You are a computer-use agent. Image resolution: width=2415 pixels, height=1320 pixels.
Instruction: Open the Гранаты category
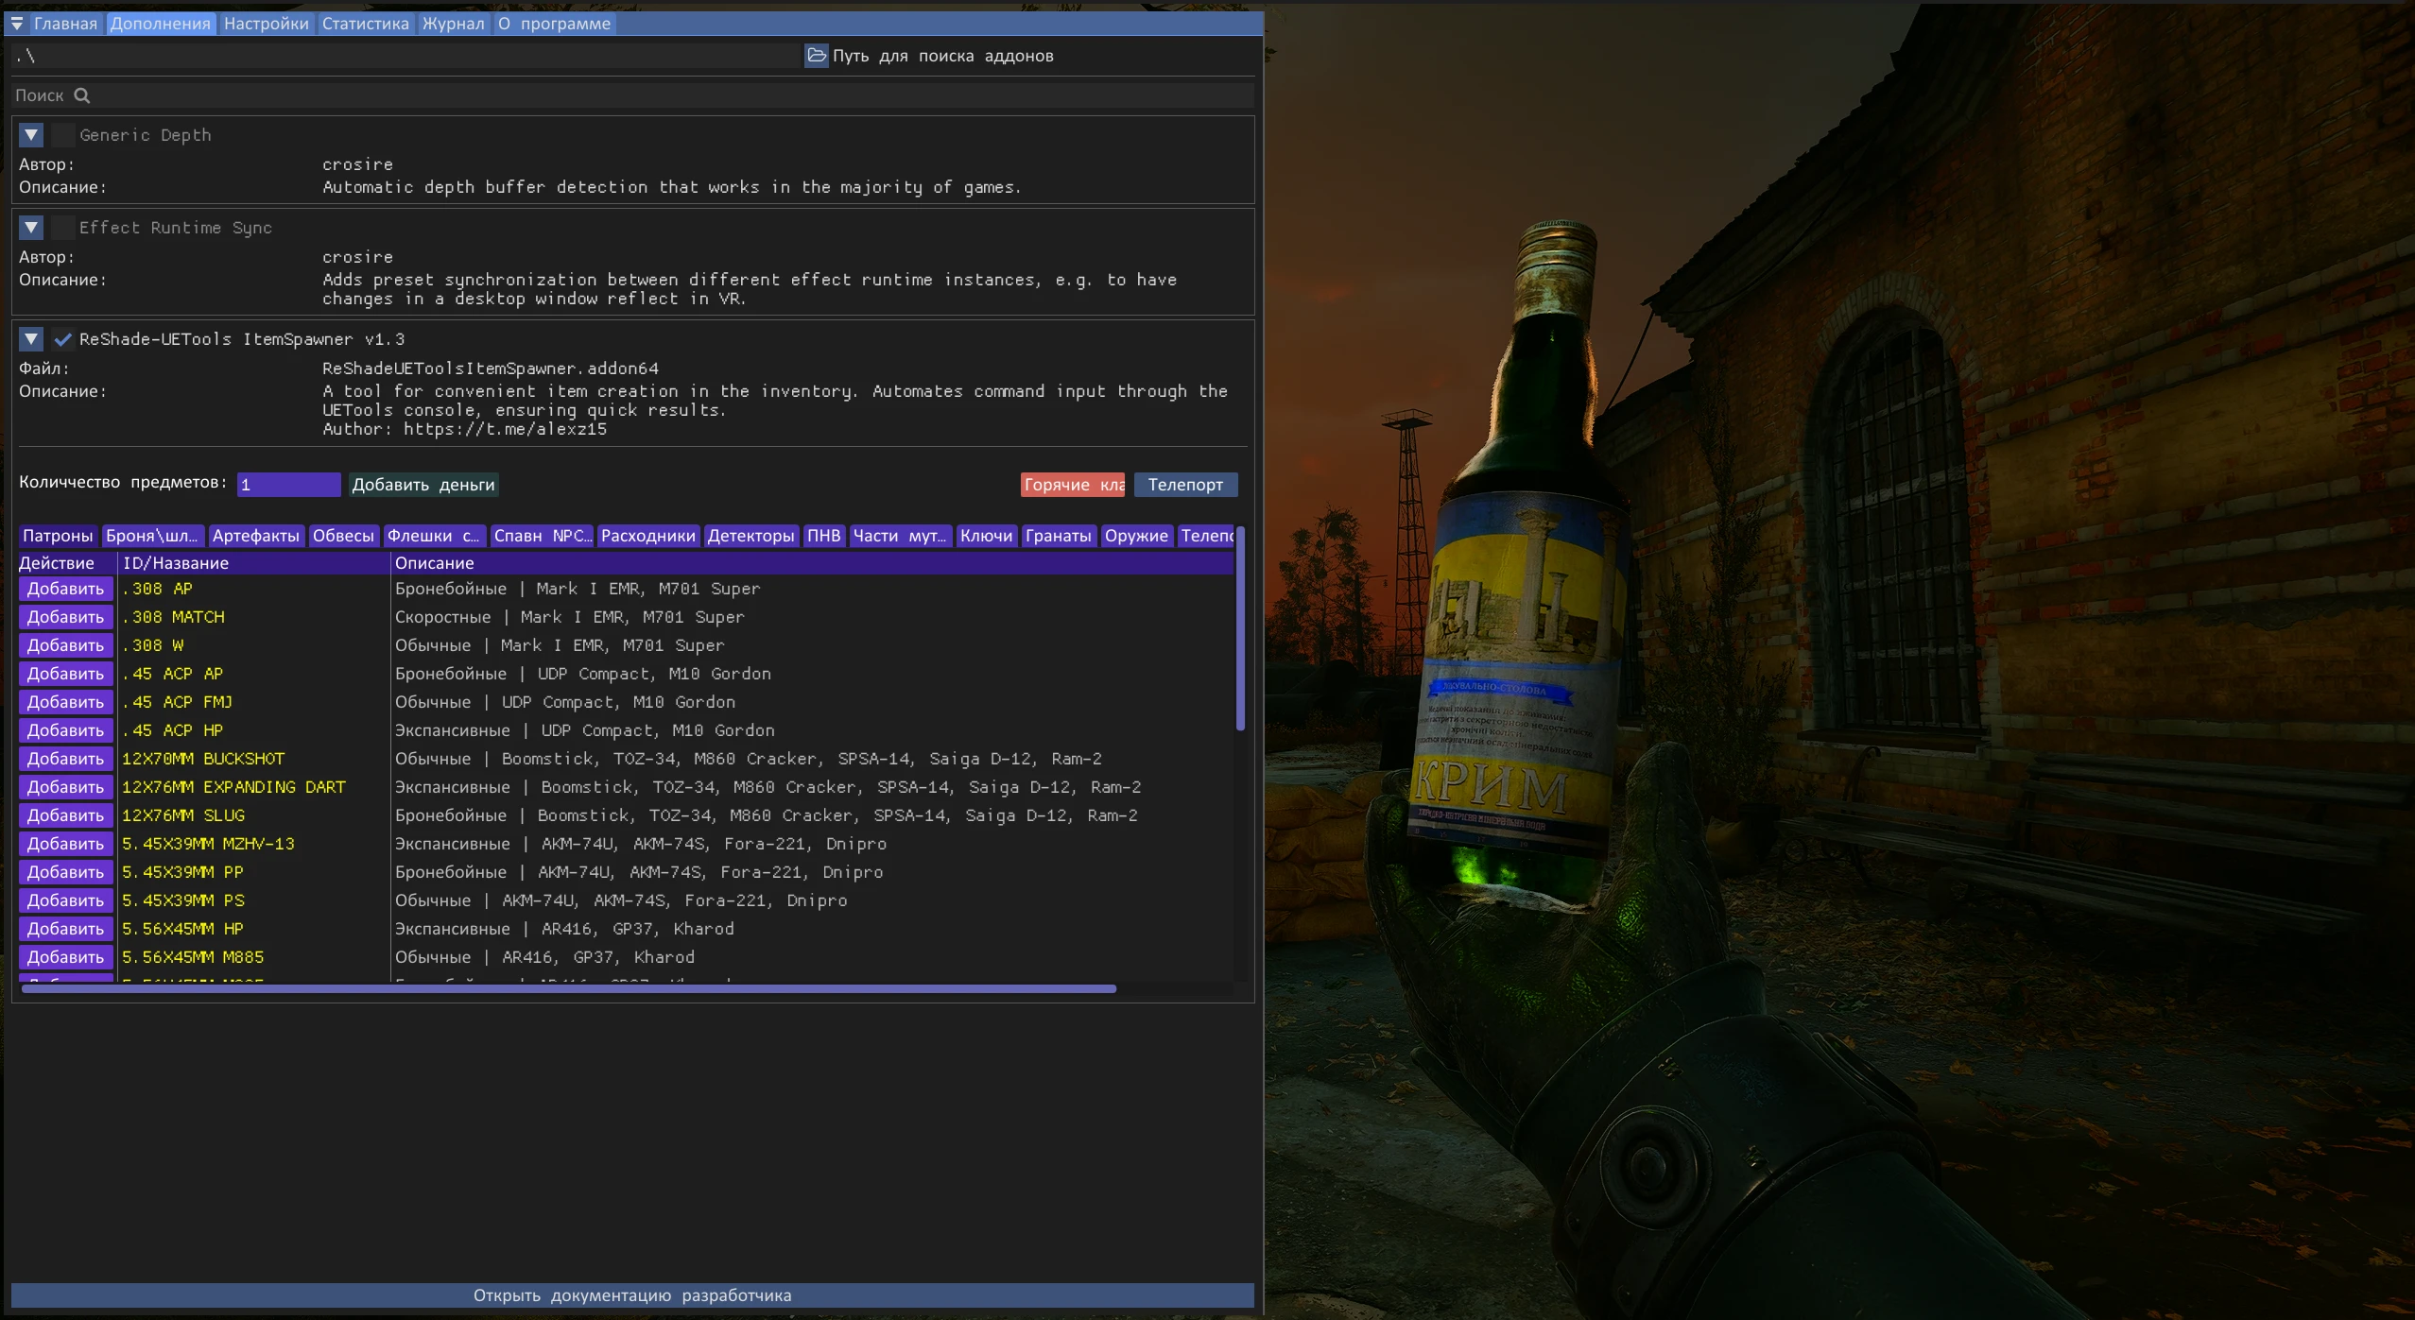click(1058, 536)
